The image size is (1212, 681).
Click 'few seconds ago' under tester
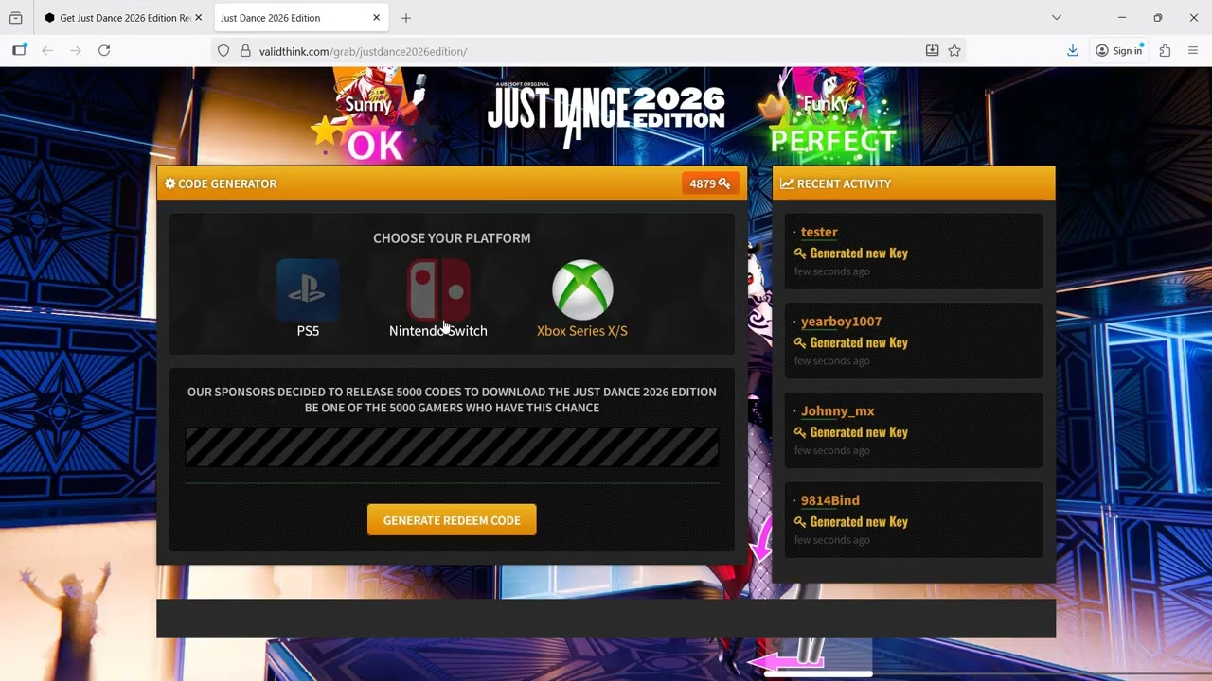[x=831, y=271]
